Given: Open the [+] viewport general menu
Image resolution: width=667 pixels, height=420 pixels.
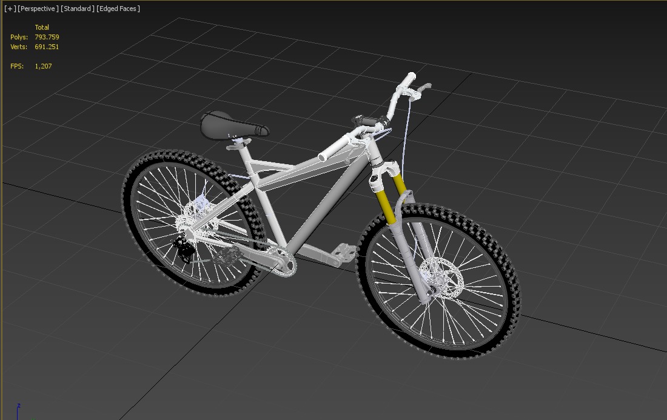Looking at the screenshot, I should (x=10, y=8).
